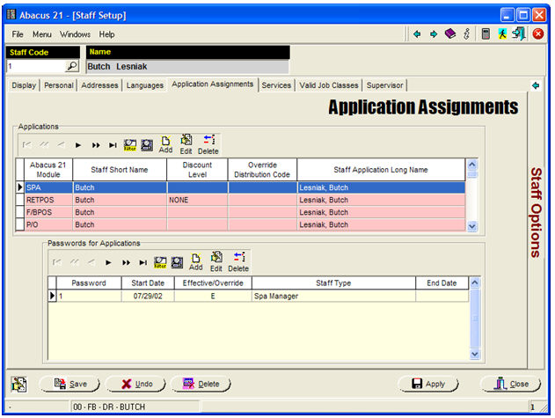Click the purple book help icon
Viewport: 555px width, 418px height.
click(449, 34)
